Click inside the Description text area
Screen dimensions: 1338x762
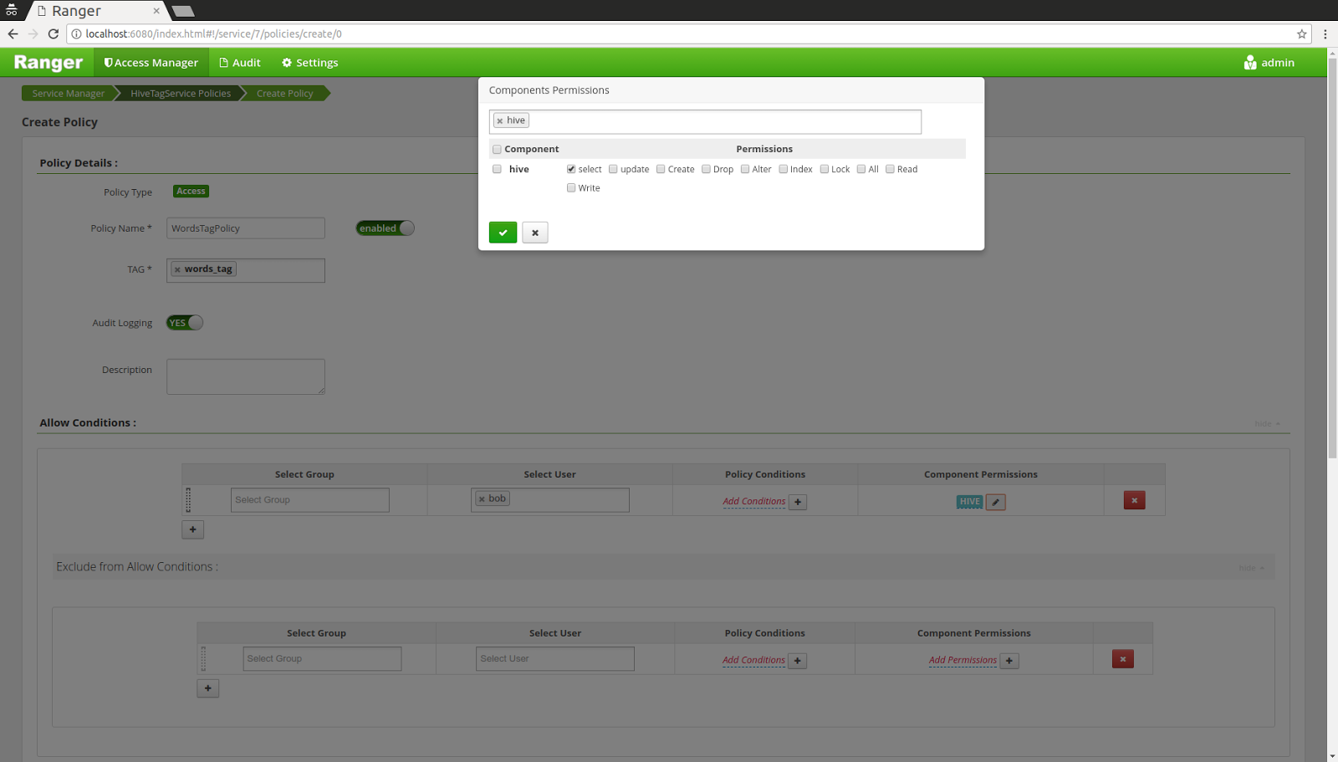click(245, 376)
